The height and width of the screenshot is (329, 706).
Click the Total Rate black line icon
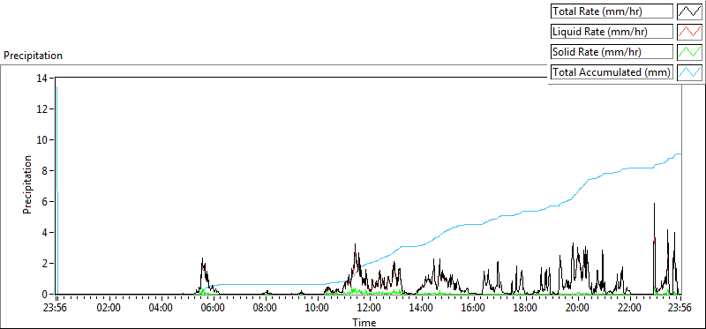click(689, 11)
